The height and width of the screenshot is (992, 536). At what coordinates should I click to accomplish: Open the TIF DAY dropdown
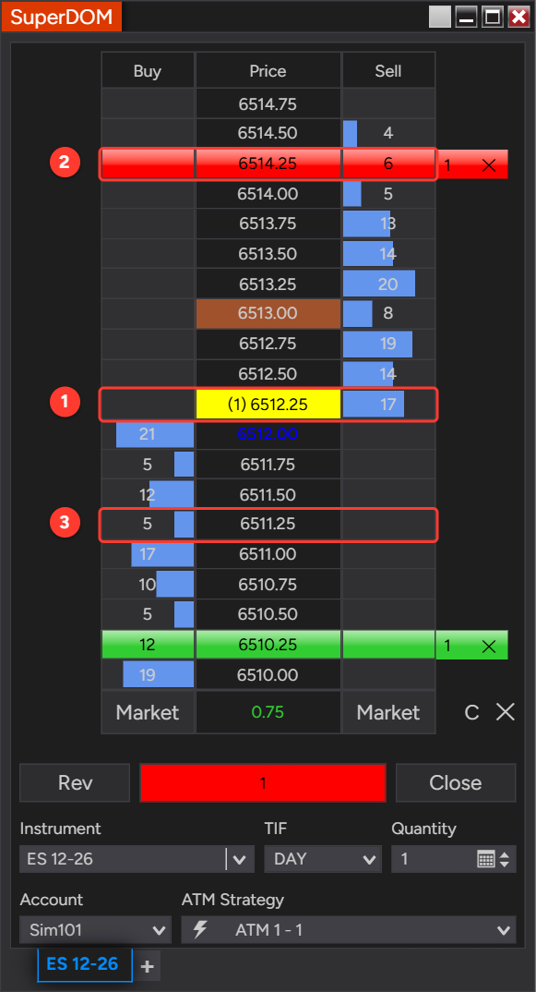[323, 859]
